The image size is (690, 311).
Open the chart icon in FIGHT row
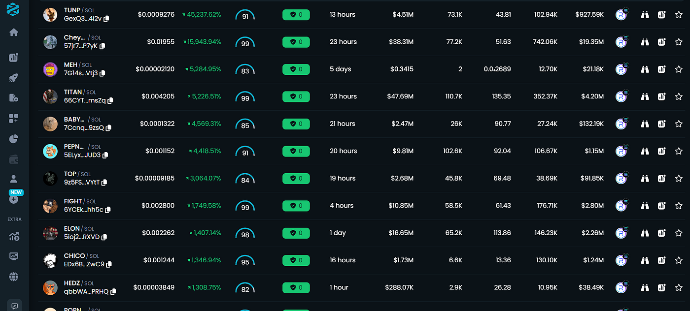pos(661,206)
